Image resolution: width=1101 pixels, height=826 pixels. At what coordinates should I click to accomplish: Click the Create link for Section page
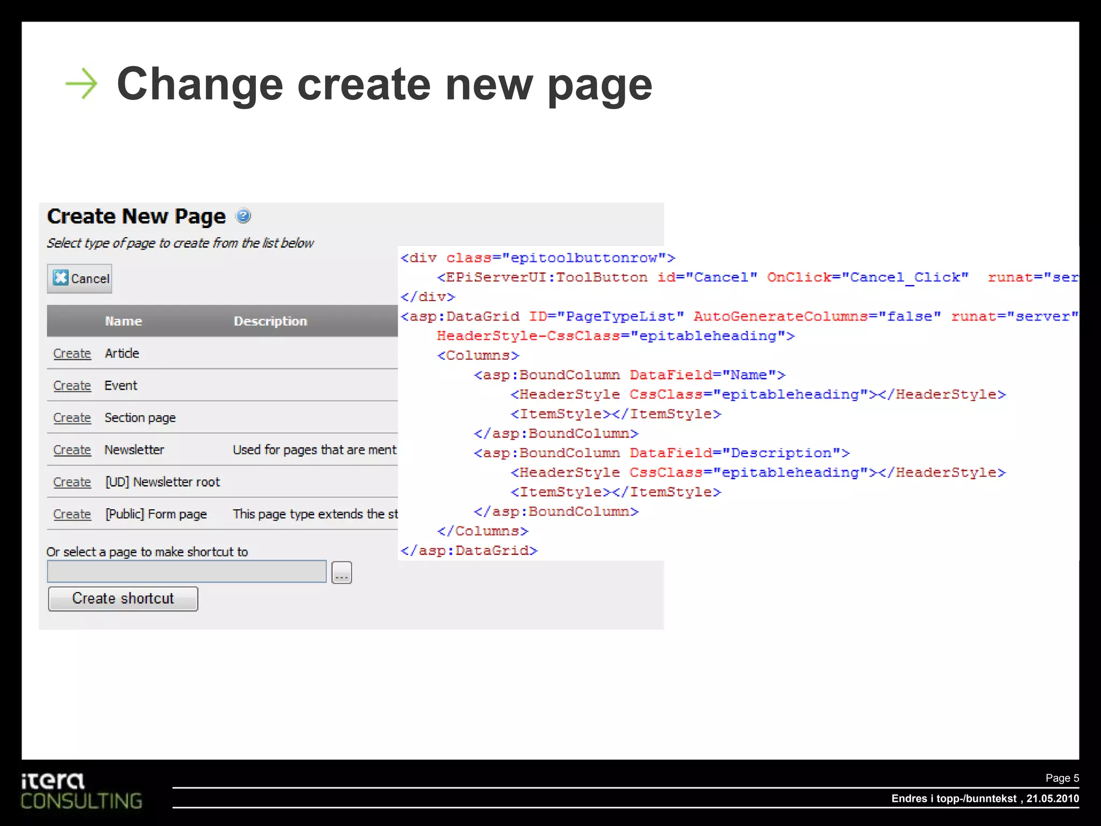pos(72,418)
